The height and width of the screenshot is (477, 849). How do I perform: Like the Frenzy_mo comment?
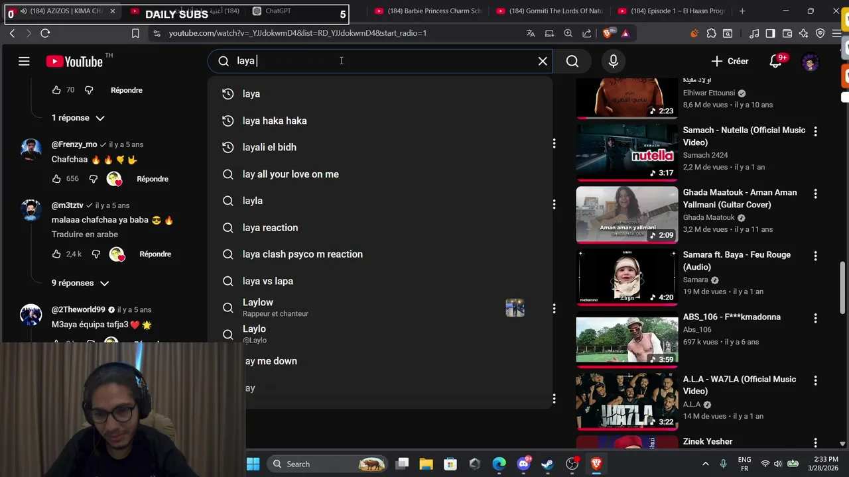(56, 179)
